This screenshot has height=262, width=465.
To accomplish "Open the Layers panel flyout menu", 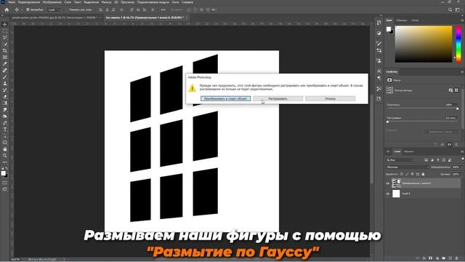I will coord(462,151).
